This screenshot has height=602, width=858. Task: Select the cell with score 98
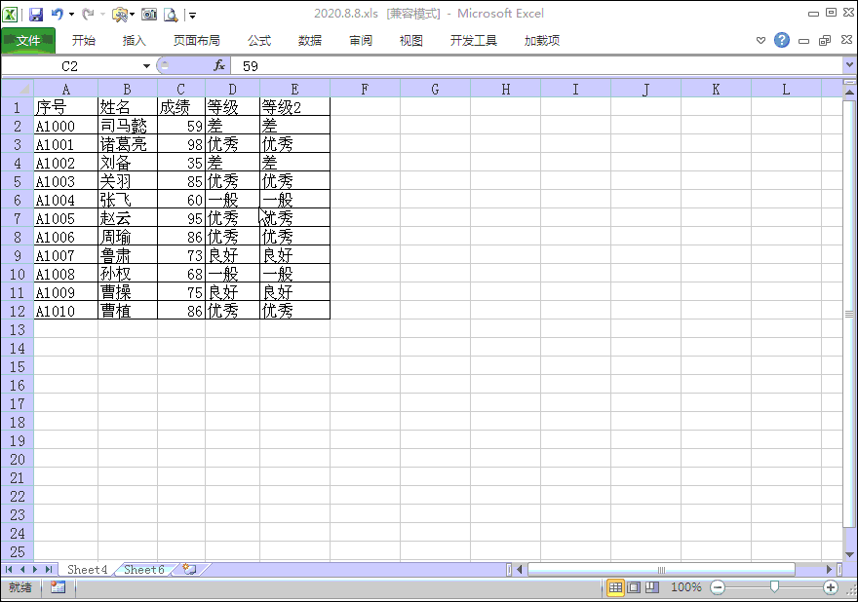181,144
